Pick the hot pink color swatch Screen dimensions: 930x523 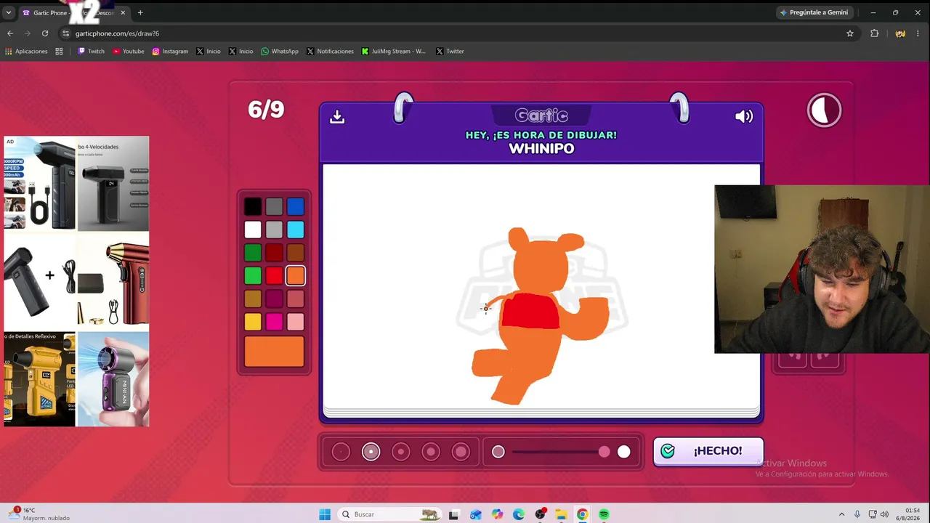click(x=274, y=322)
